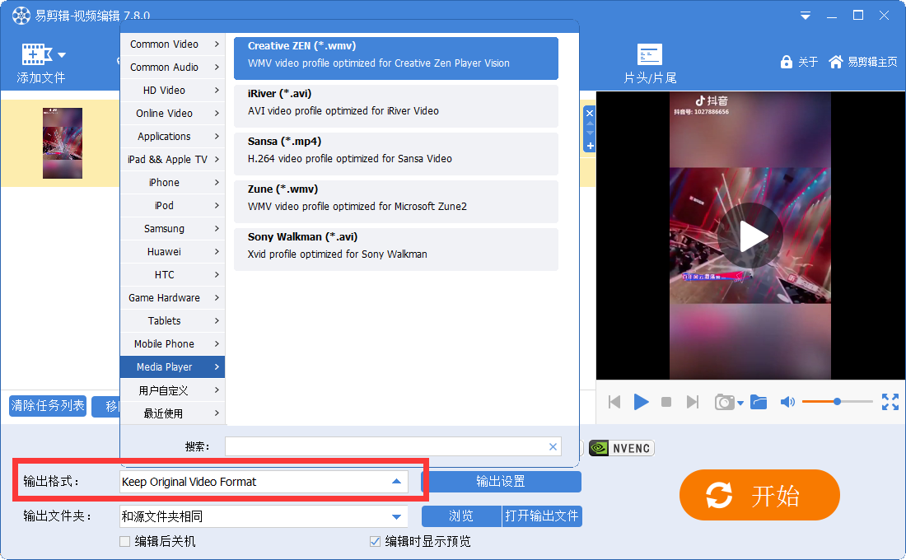The height and width of the screenshot is (560, 906).
Task: Open the user-defined (用户自定义) category
Action: click(172, 390)
